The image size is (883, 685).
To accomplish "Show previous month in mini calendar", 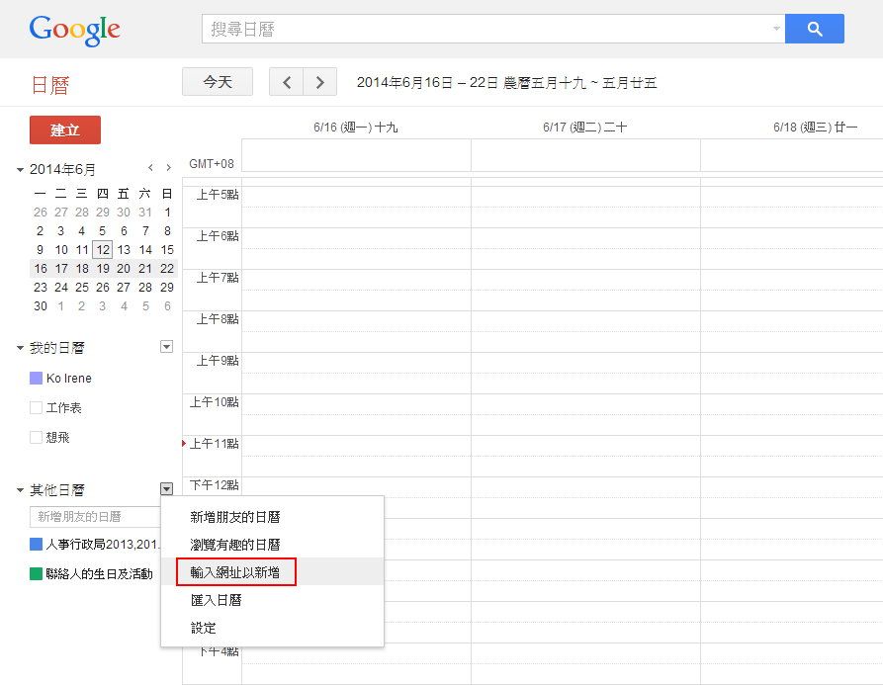I will coord(150,169).
